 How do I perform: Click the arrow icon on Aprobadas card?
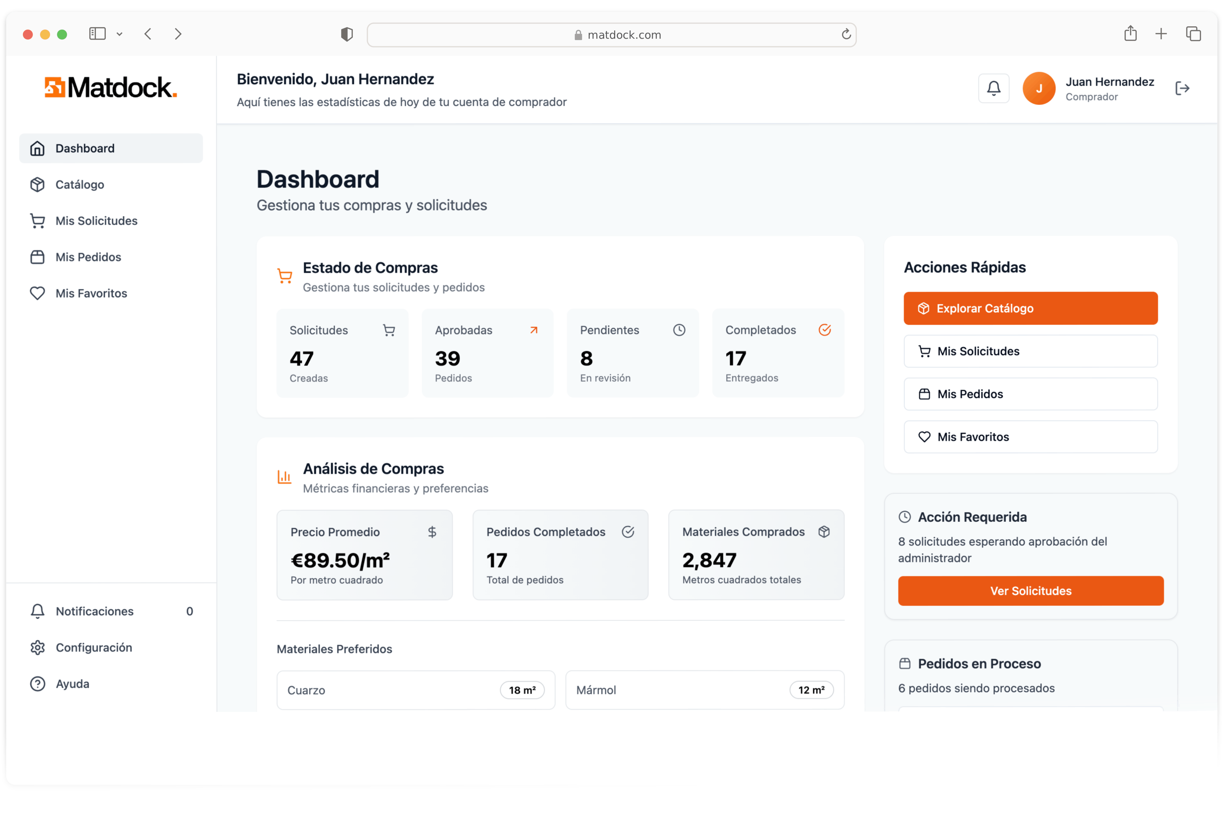click(x=533, y=330)
